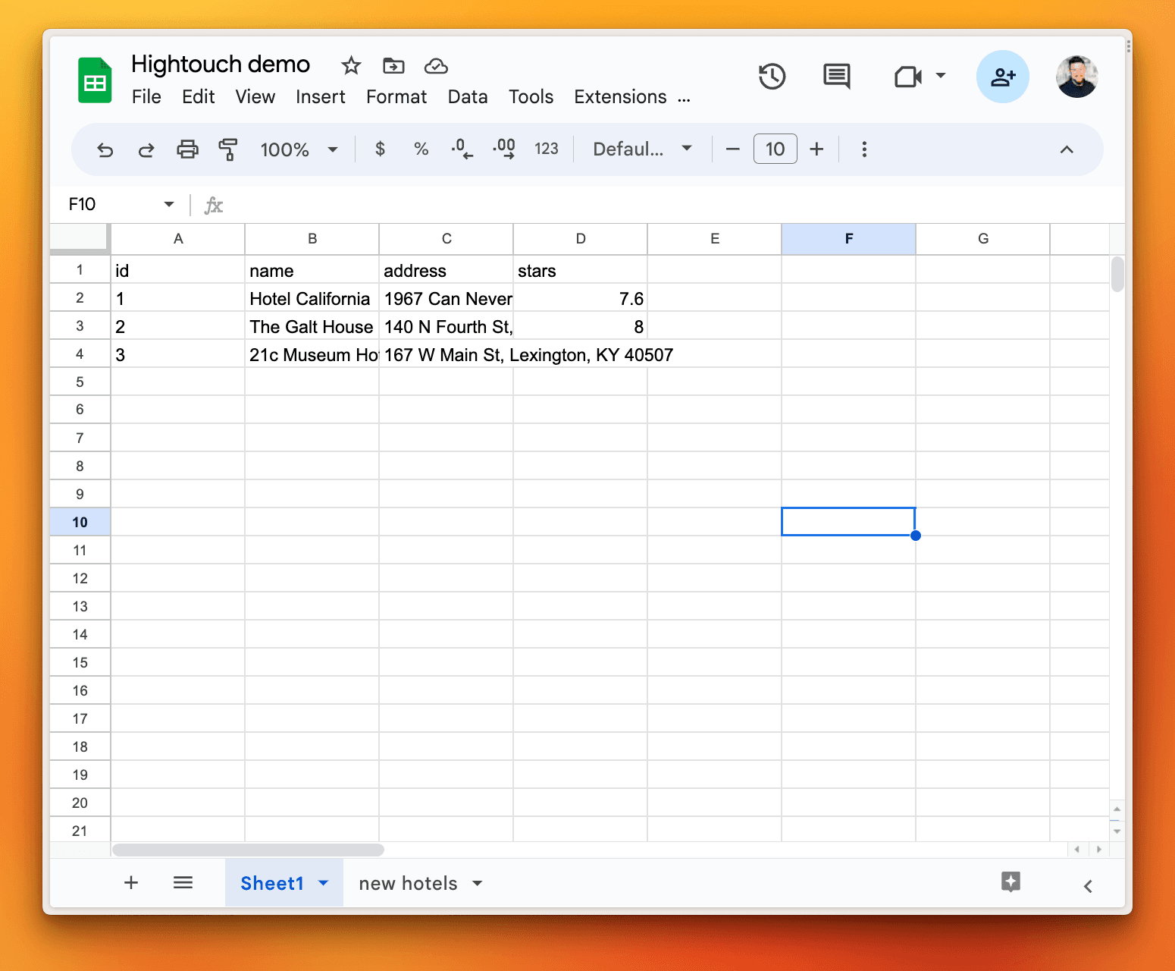Switch to the Sheet1 tab
This screenshot has height=971, width=1175.
coord(272,883)
